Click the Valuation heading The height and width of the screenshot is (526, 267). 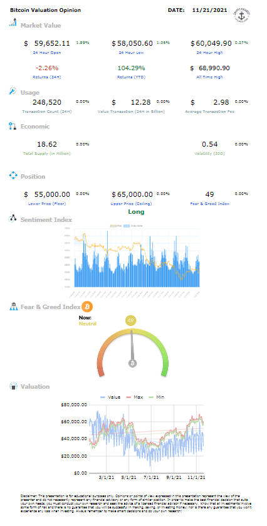(35, 386)
